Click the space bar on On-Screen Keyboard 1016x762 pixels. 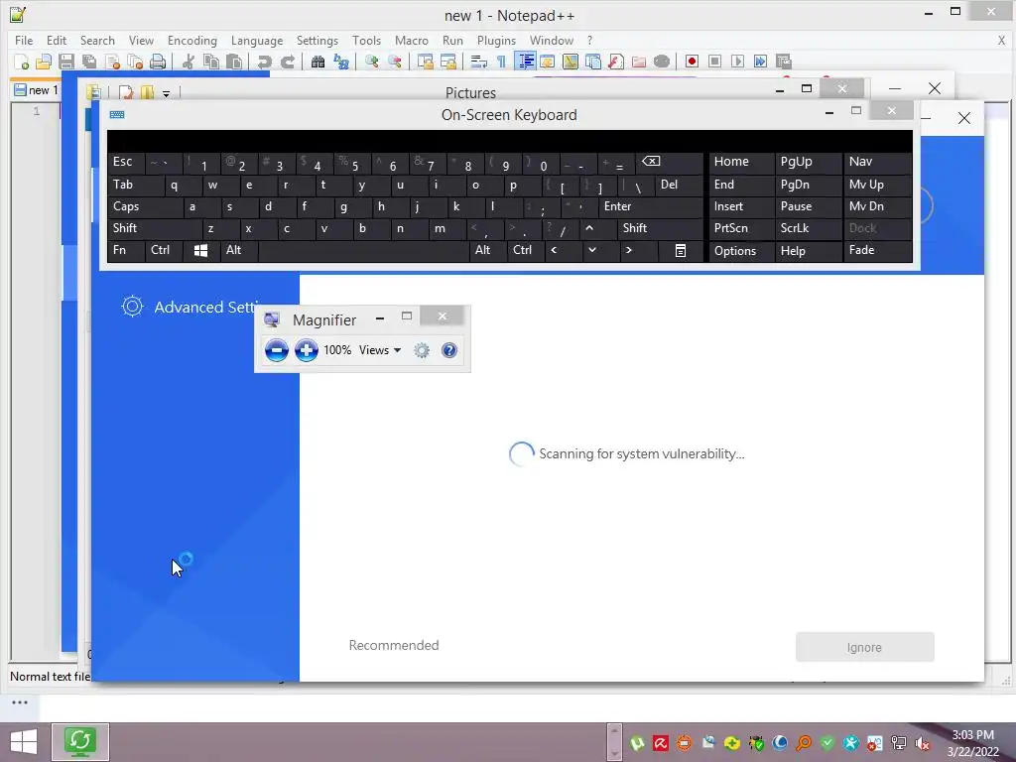click(x=363, y=250)
